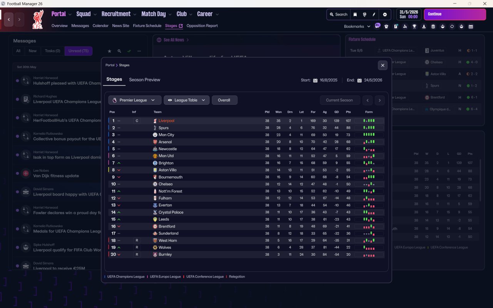
Task: Click the trophy bookmark shortcut icon
Action: tap(414, 27)
